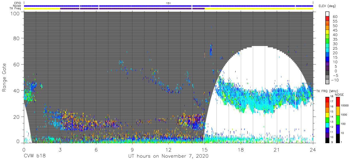Select 'UT hours on November 7, 2020' axis title
This screenshot has width=352, height=162.
coord(168,156)
